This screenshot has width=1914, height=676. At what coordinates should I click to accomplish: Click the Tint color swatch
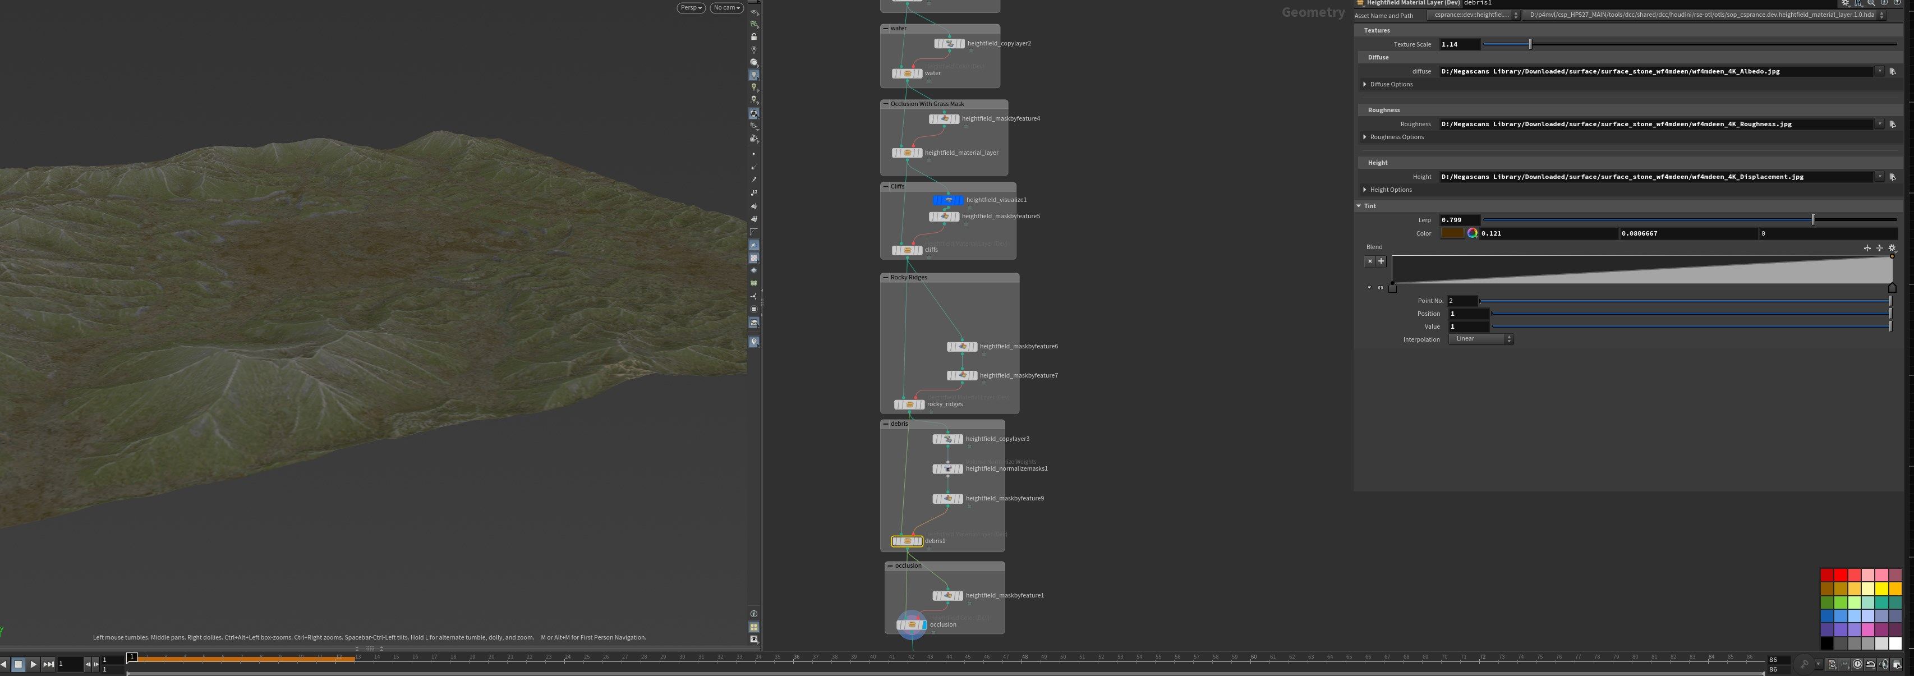tap(1452, 232)
